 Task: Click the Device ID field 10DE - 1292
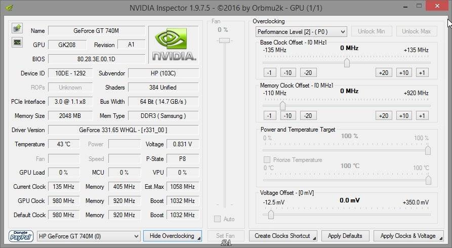(71, 73)
